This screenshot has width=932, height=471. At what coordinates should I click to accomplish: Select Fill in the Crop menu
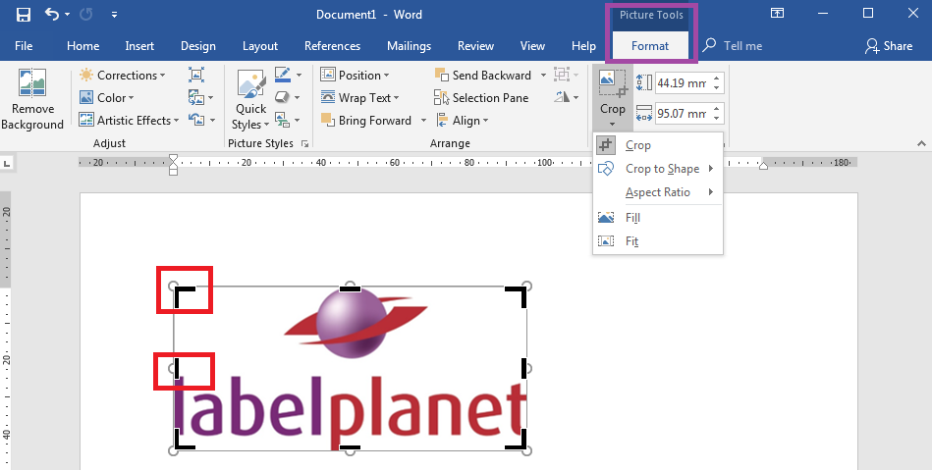point(657,218)
